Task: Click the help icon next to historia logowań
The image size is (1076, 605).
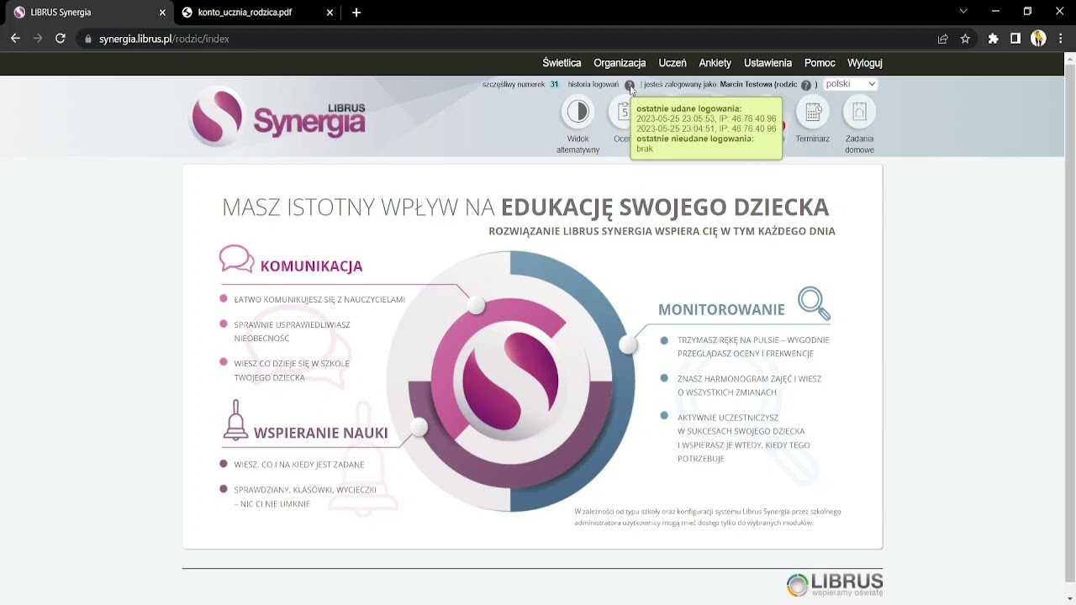Action: coord(629,85)
